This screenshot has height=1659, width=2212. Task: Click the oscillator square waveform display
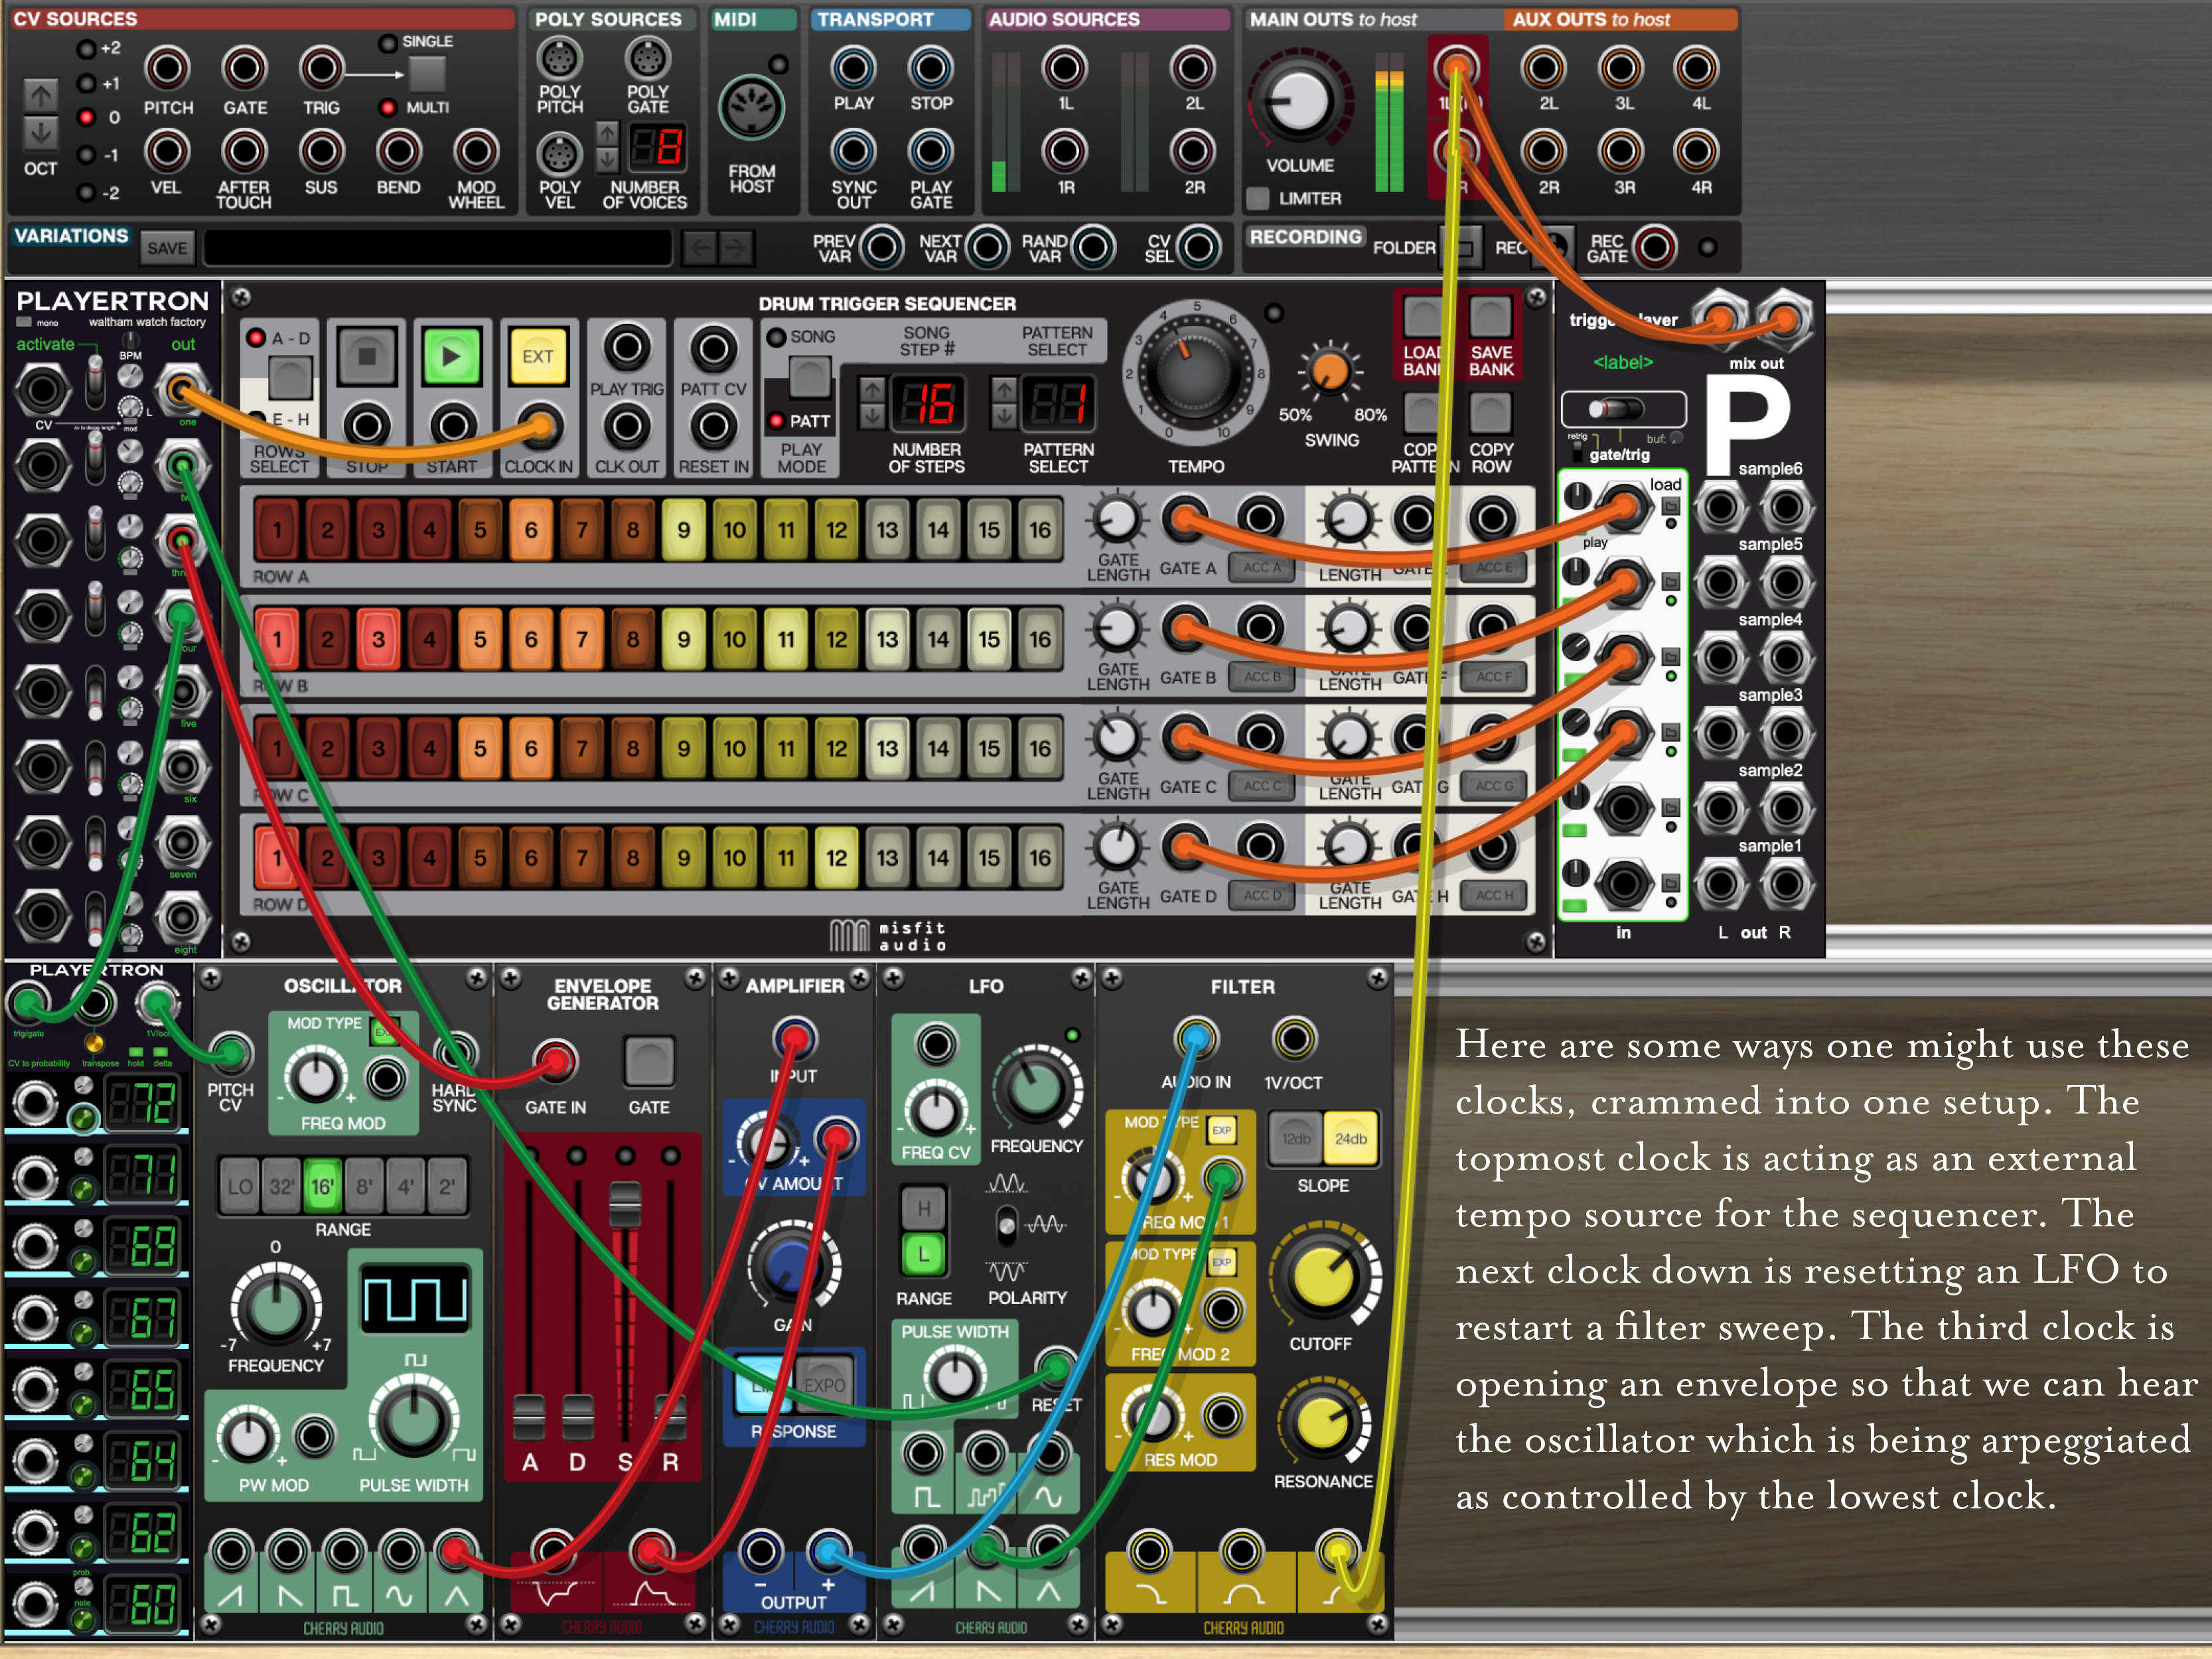click(x=414, y=1300)
